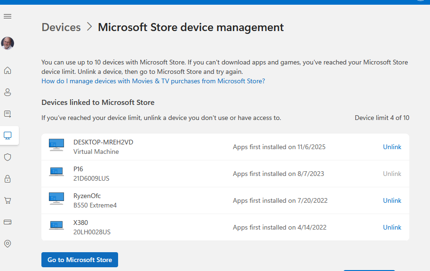Open the Privacy lock icon
Viewport: 430px width, 271px height.
click(8, 179)
